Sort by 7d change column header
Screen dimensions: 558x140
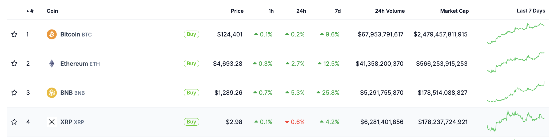[338, 11]
